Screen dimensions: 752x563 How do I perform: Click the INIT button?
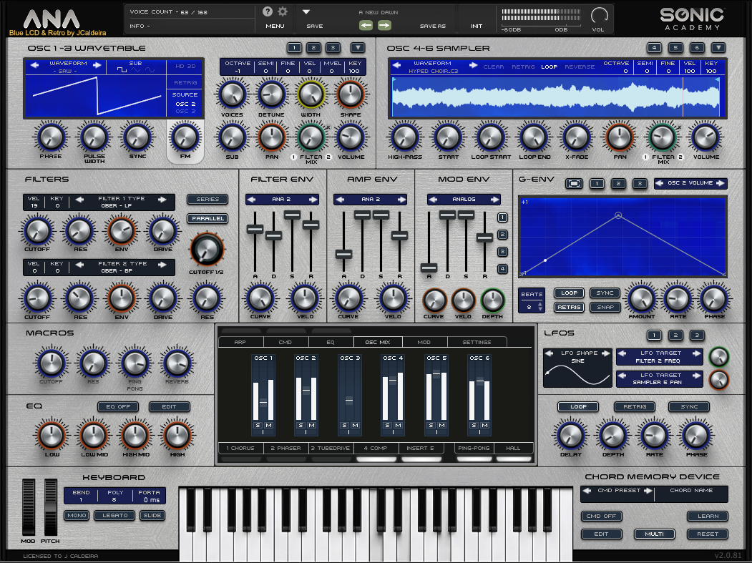(x=477, y=26)
